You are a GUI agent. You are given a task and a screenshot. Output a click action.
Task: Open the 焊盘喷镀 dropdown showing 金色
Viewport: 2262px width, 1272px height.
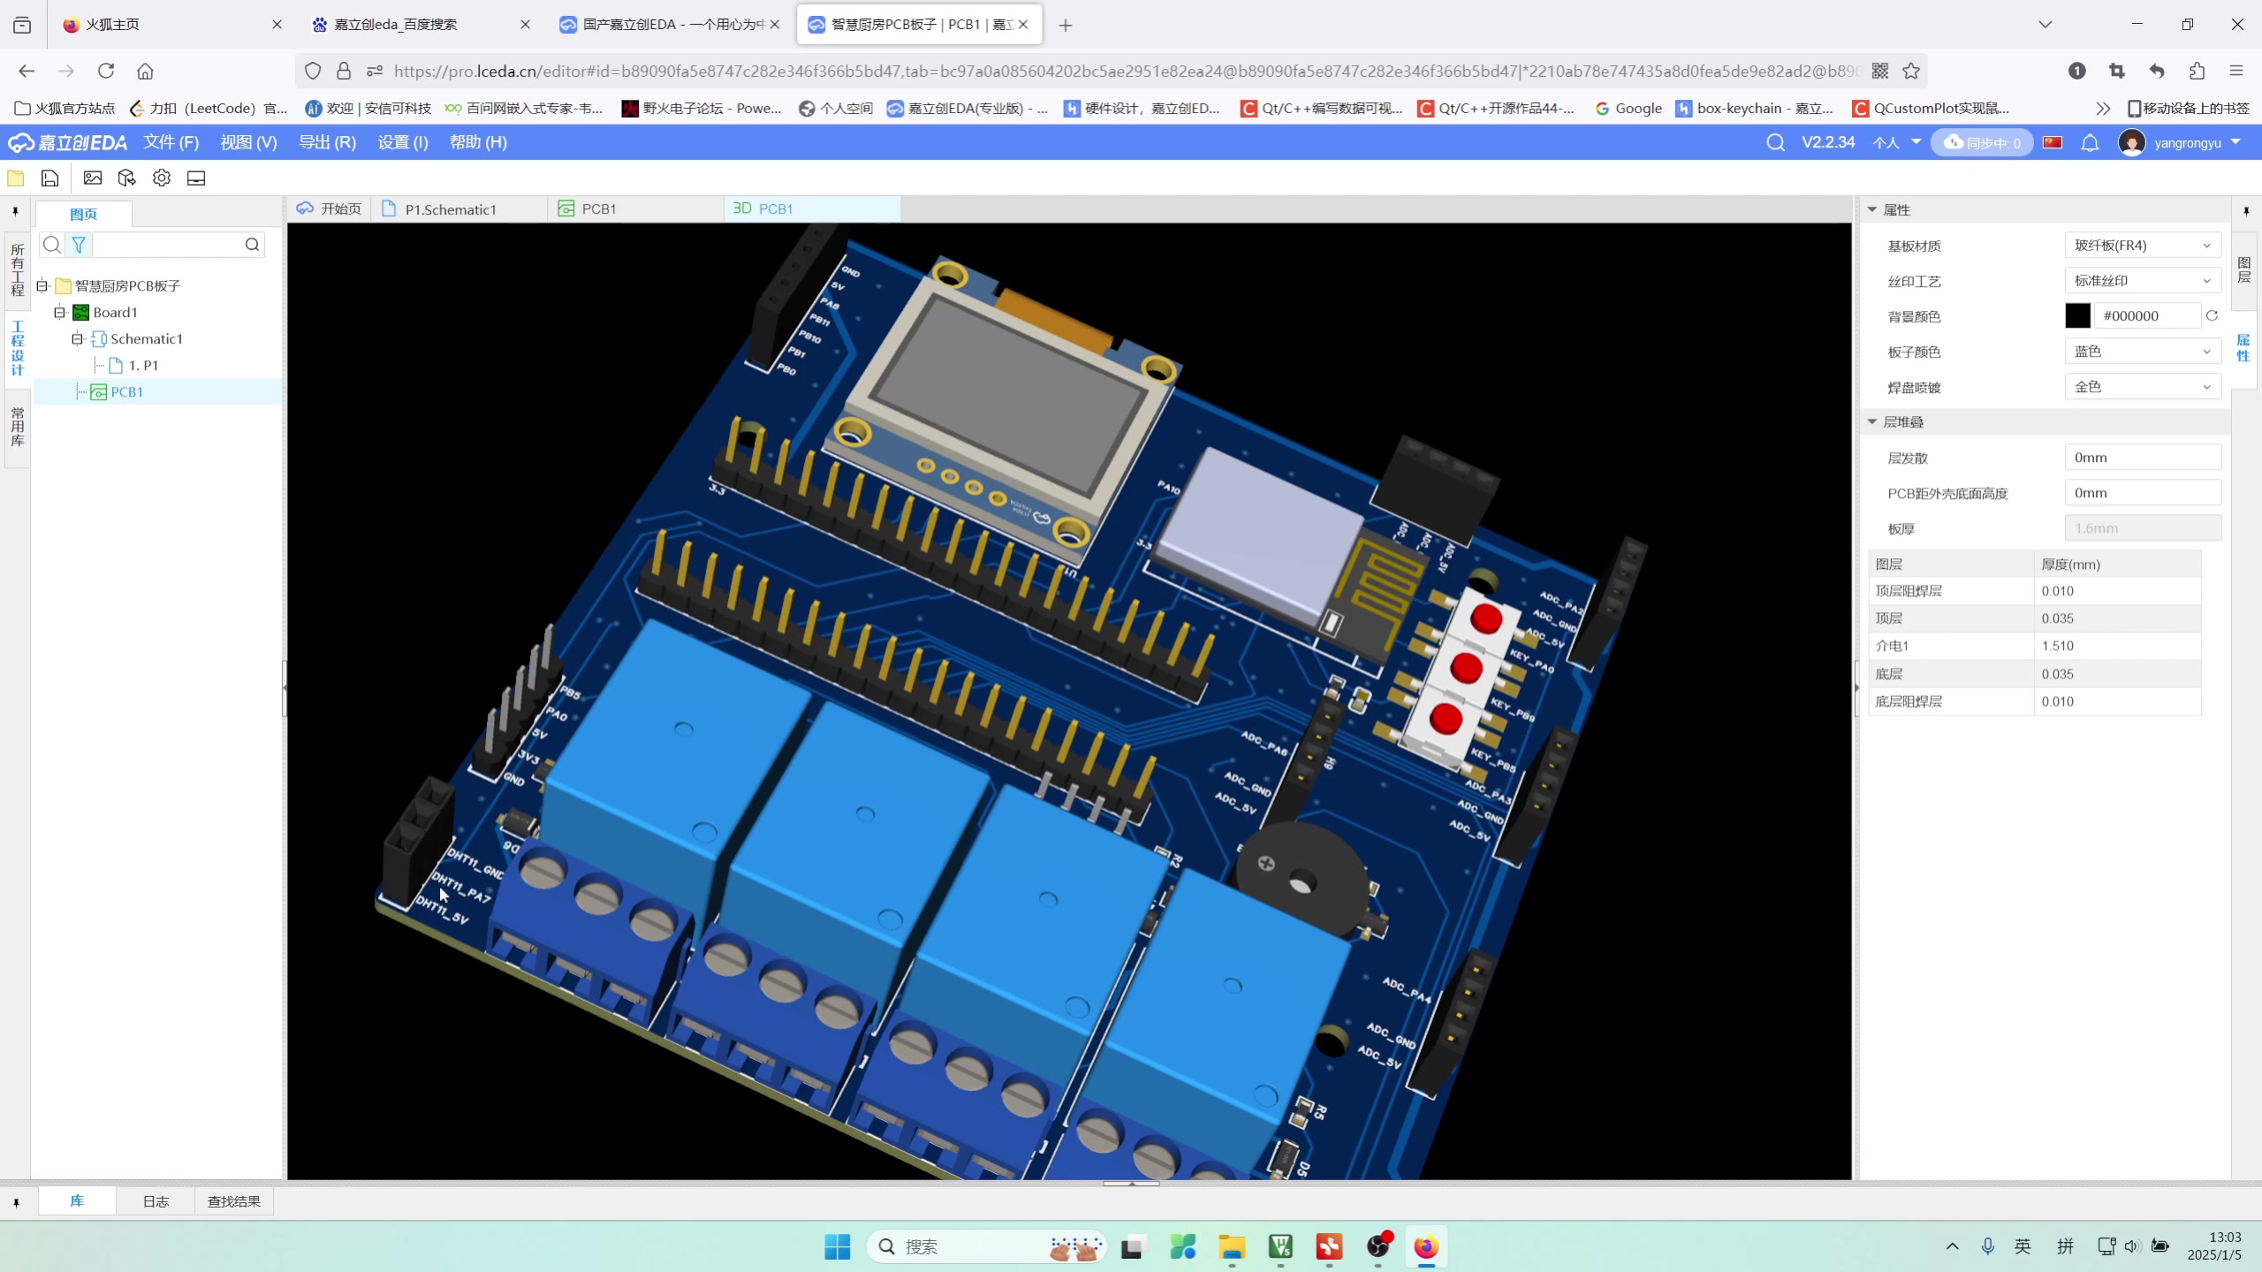2142,386
